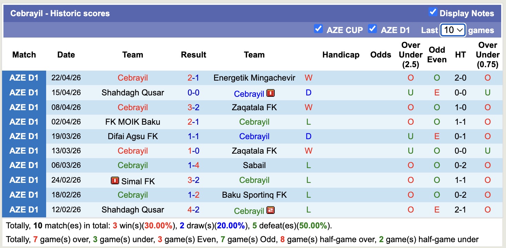Click the AZE D1 badge on the bottom row

coord(24,209)
